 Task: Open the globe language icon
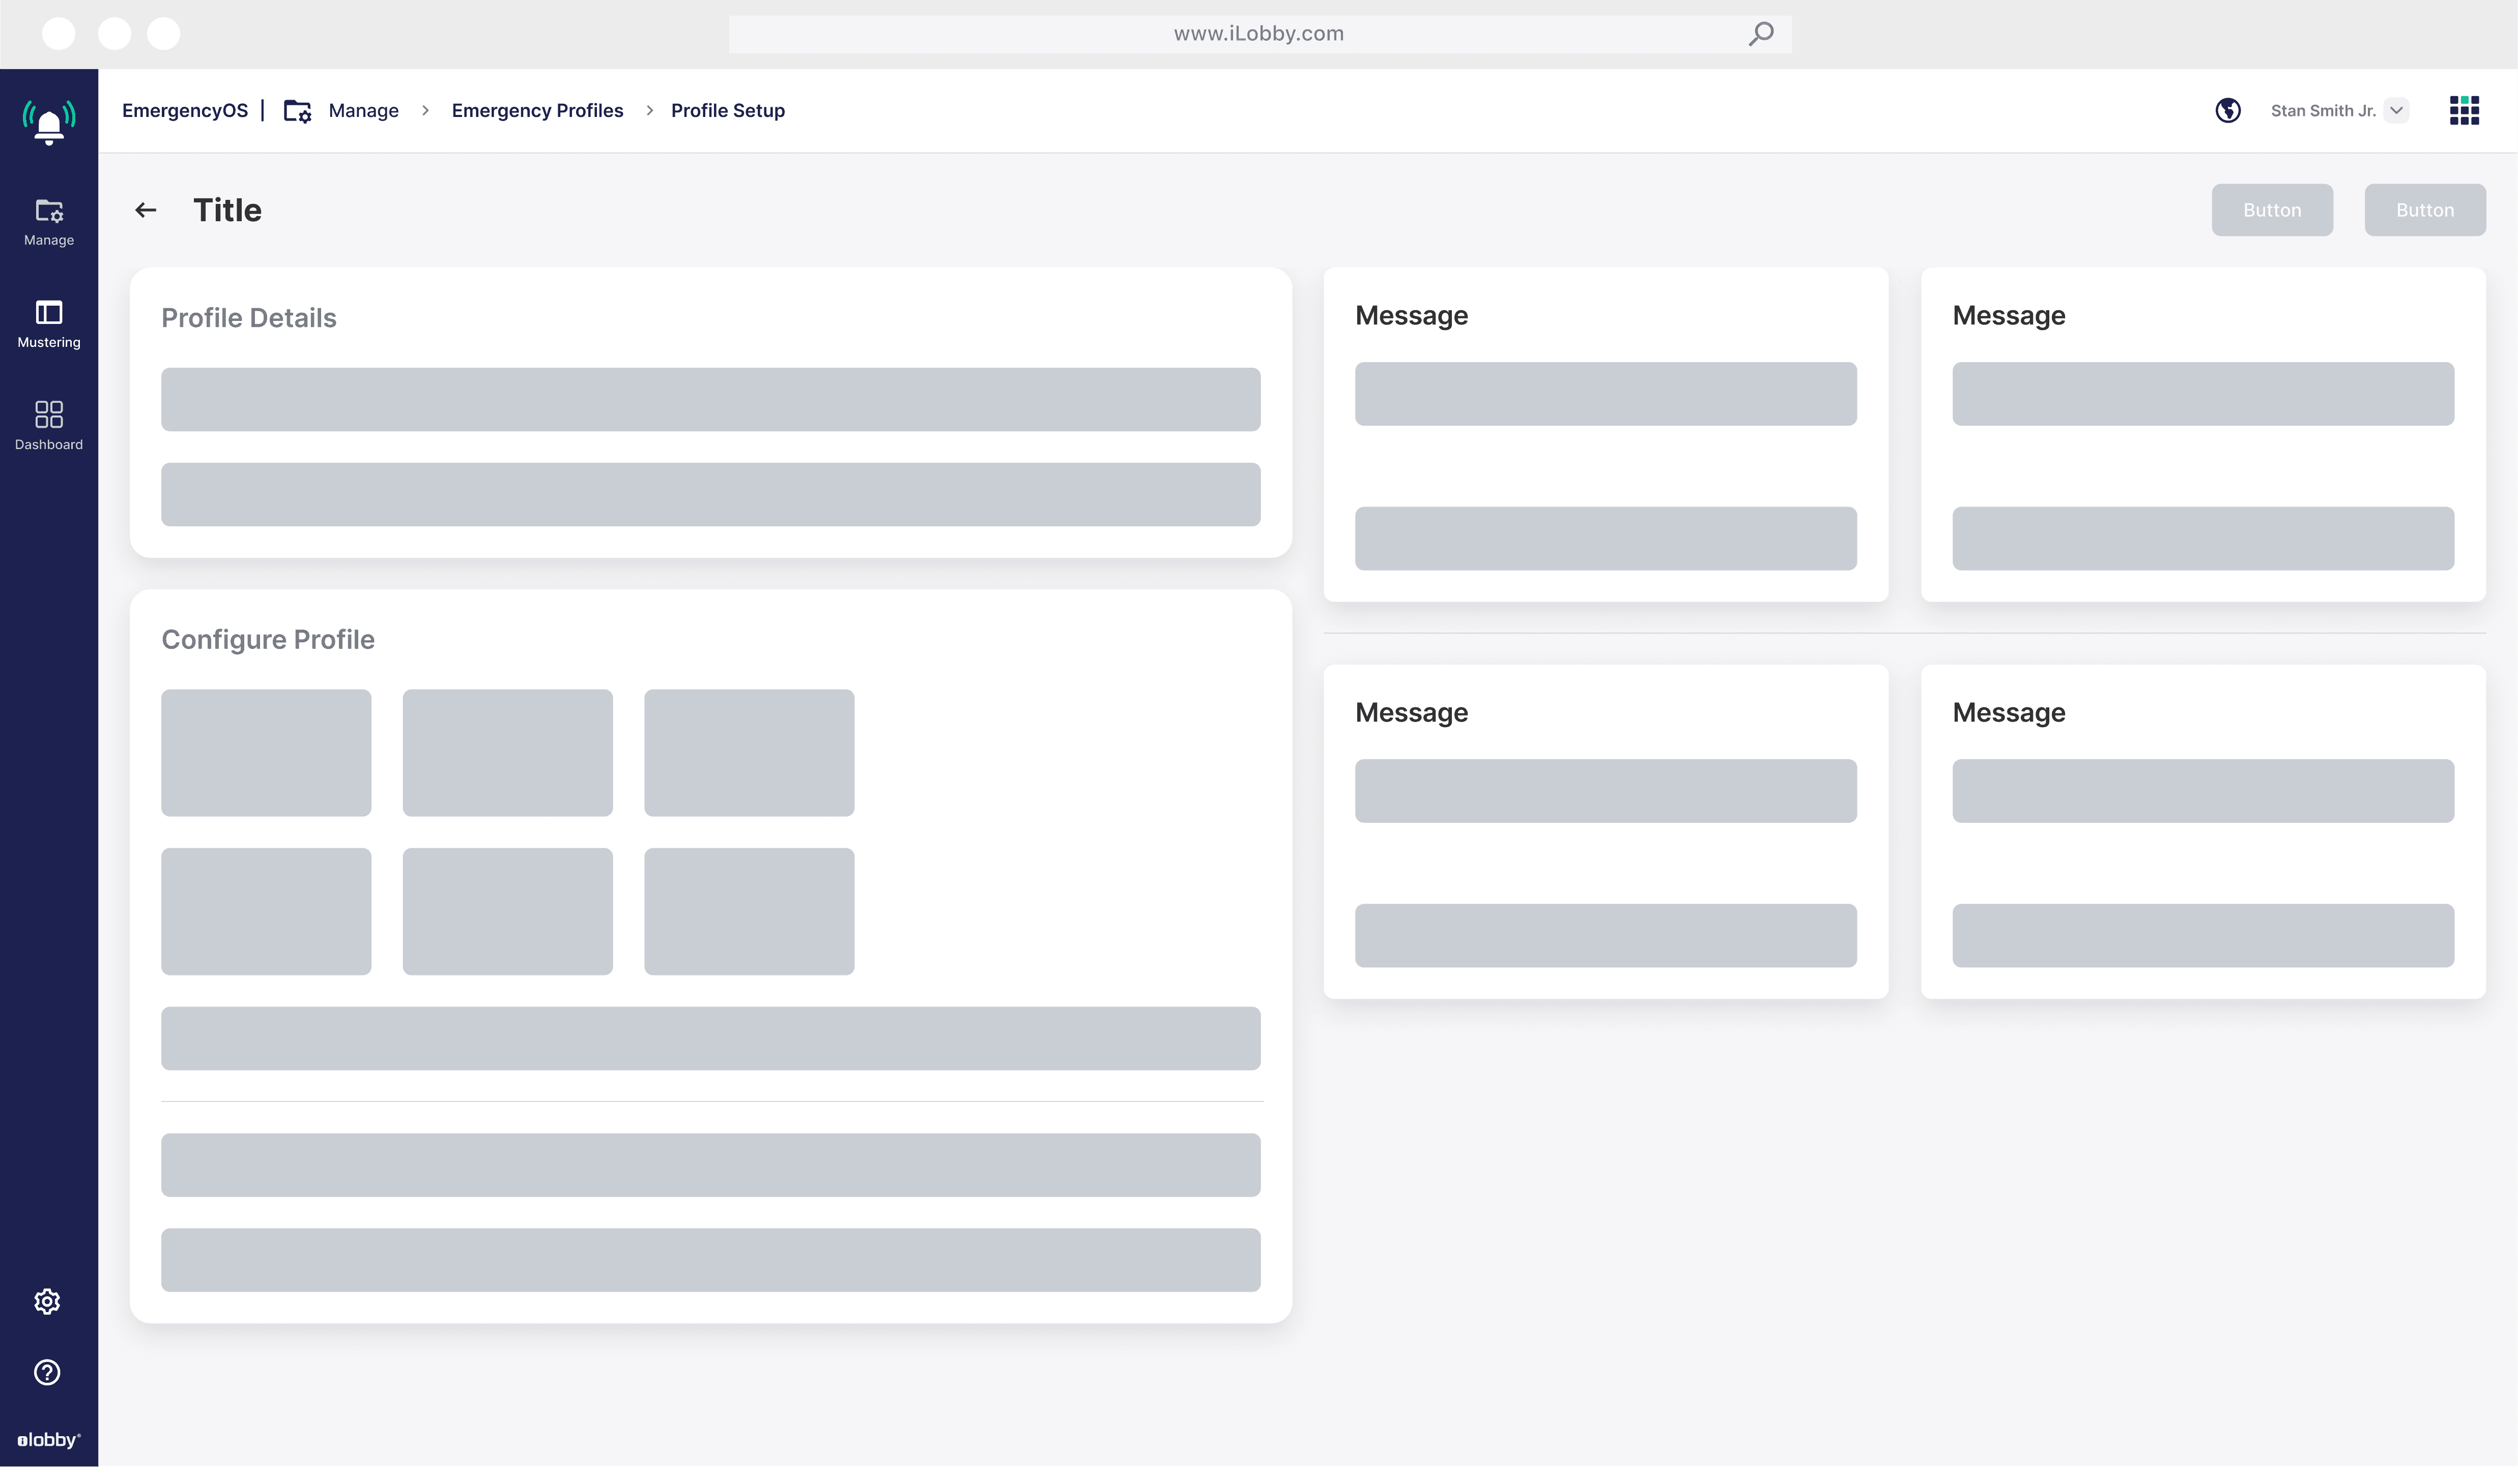click(x=2227, y=111)
